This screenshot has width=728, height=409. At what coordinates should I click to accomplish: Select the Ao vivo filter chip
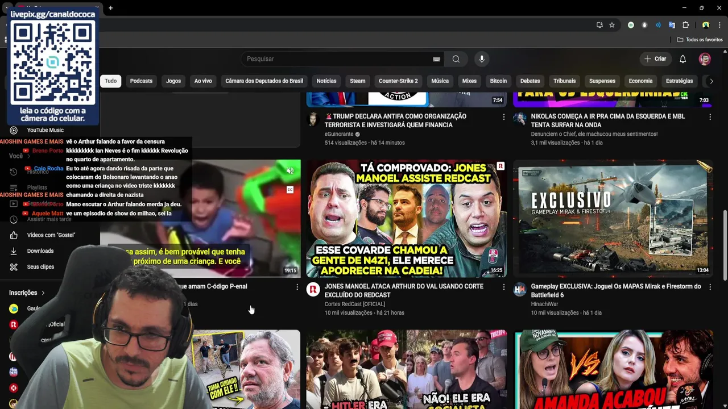coord(203,81)
